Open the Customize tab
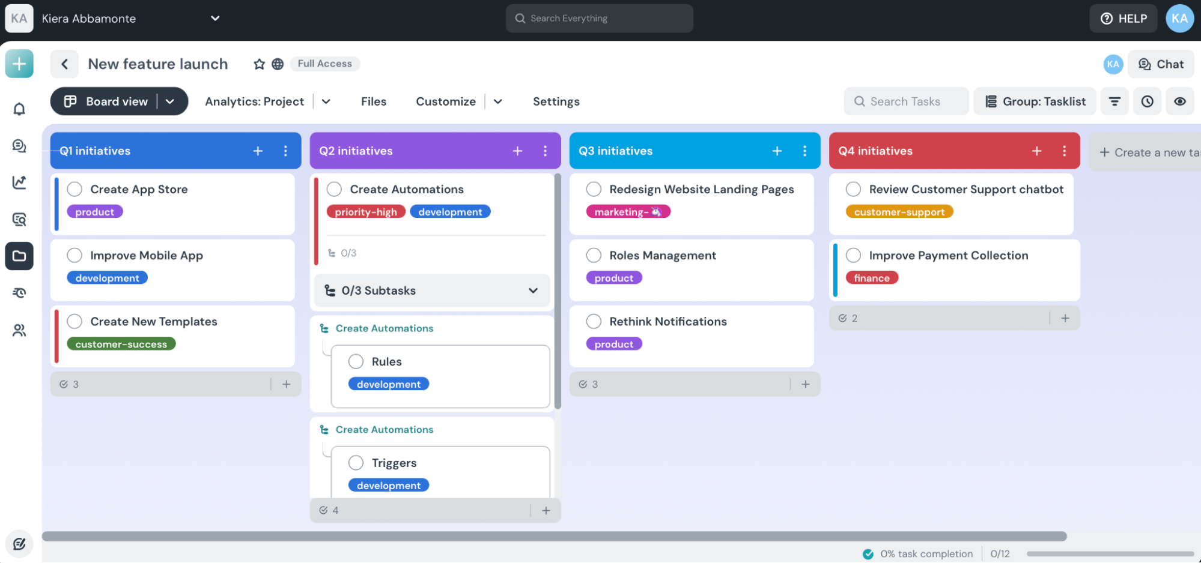This screenshot has width=1201, height=563. coord(446,101)
